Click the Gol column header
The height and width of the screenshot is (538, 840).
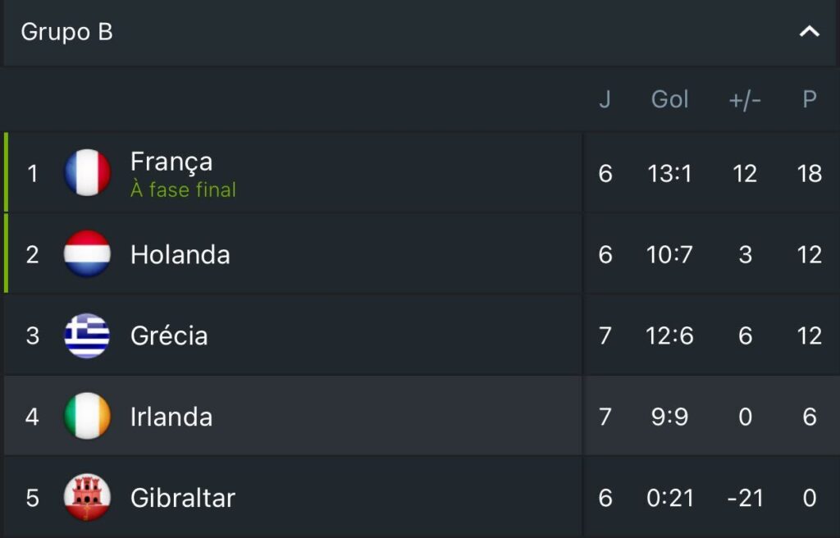click(x=669, y=100)
